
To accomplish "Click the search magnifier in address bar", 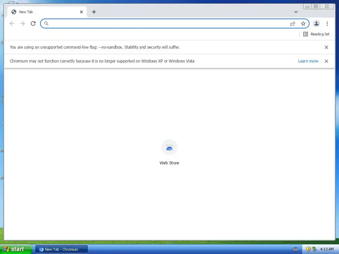I will (46, 23).
